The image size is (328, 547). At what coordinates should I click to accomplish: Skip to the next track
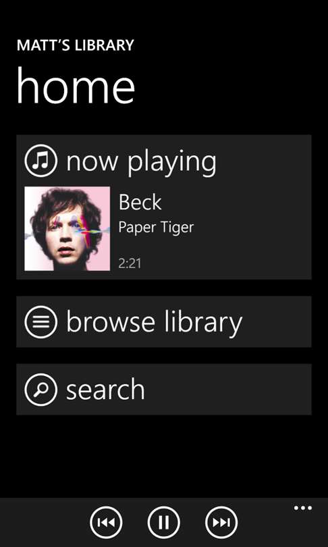point(221,523)
